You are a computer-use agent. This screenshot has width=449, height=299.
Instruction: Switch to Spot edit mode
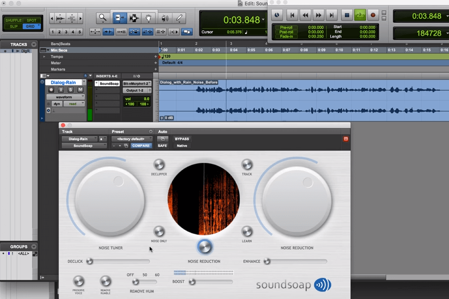click(32, 21)
